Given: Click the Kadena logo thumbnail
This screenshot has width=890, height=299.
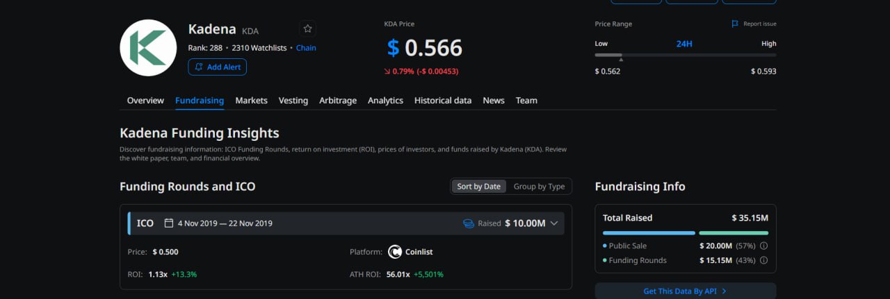Looking at the screenshot, I should click(x=148, y=48).
